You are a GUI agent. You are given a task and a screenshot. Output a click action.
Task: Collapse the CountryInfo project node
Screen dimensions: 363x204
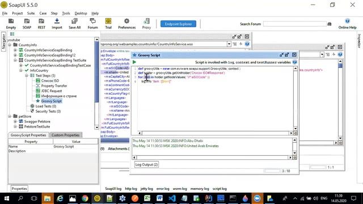pos(10,45)
